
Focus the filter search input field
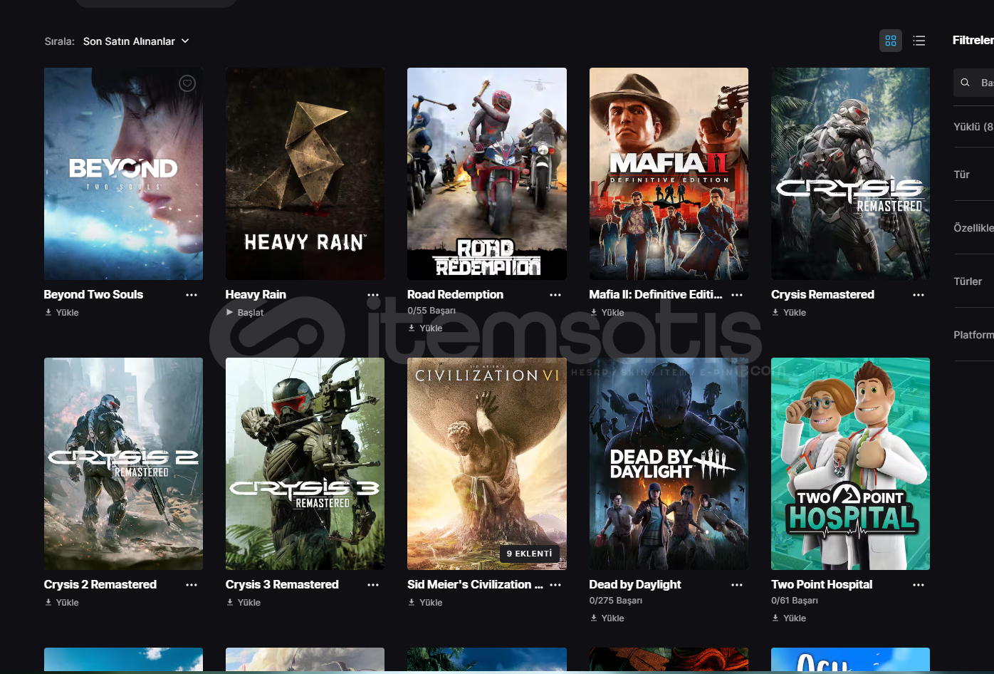click(974, 83)
